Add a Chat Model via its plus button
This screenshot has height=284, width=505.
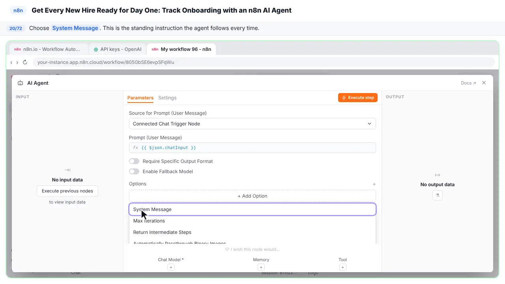point(171,267)
